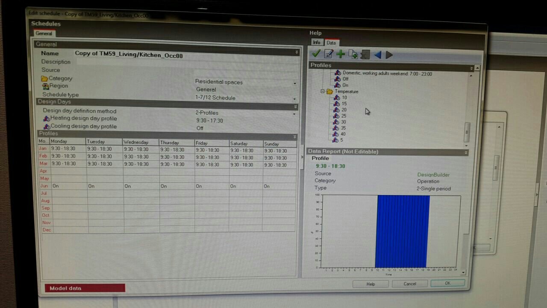
Task: Select the 'On' profile in the tree
Action: (345, 85)
